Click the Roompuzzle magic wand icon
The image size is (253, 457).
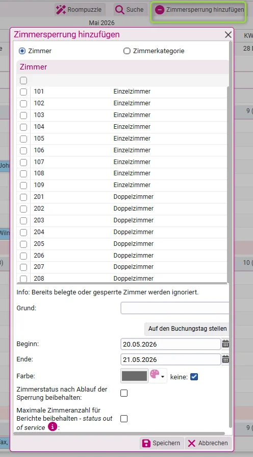(61, 10)
